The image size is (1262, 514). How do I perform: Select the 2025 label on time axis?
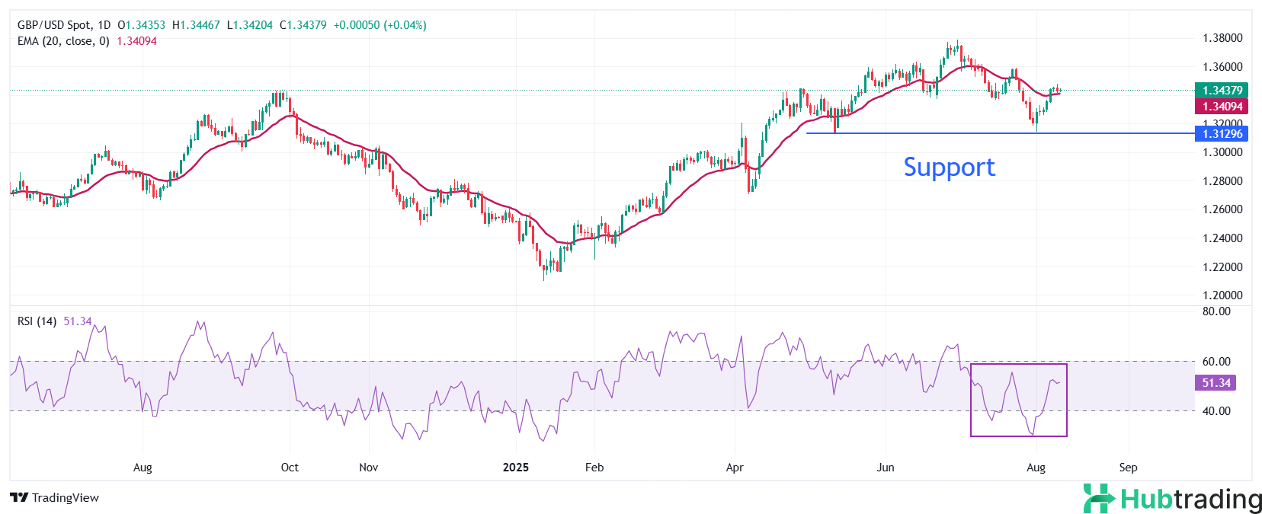coord(516,468)
